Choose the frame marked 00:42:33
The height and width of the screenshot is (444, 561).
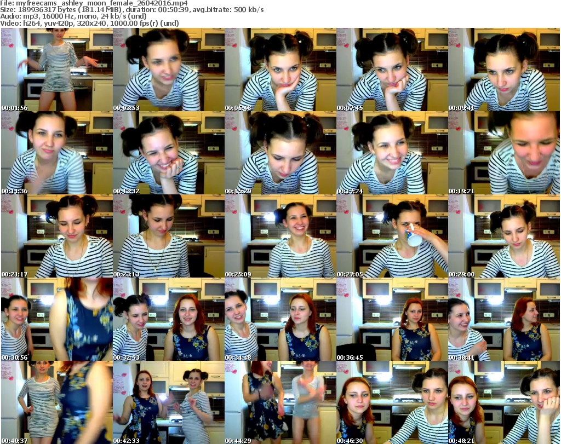tap(169, 402)
